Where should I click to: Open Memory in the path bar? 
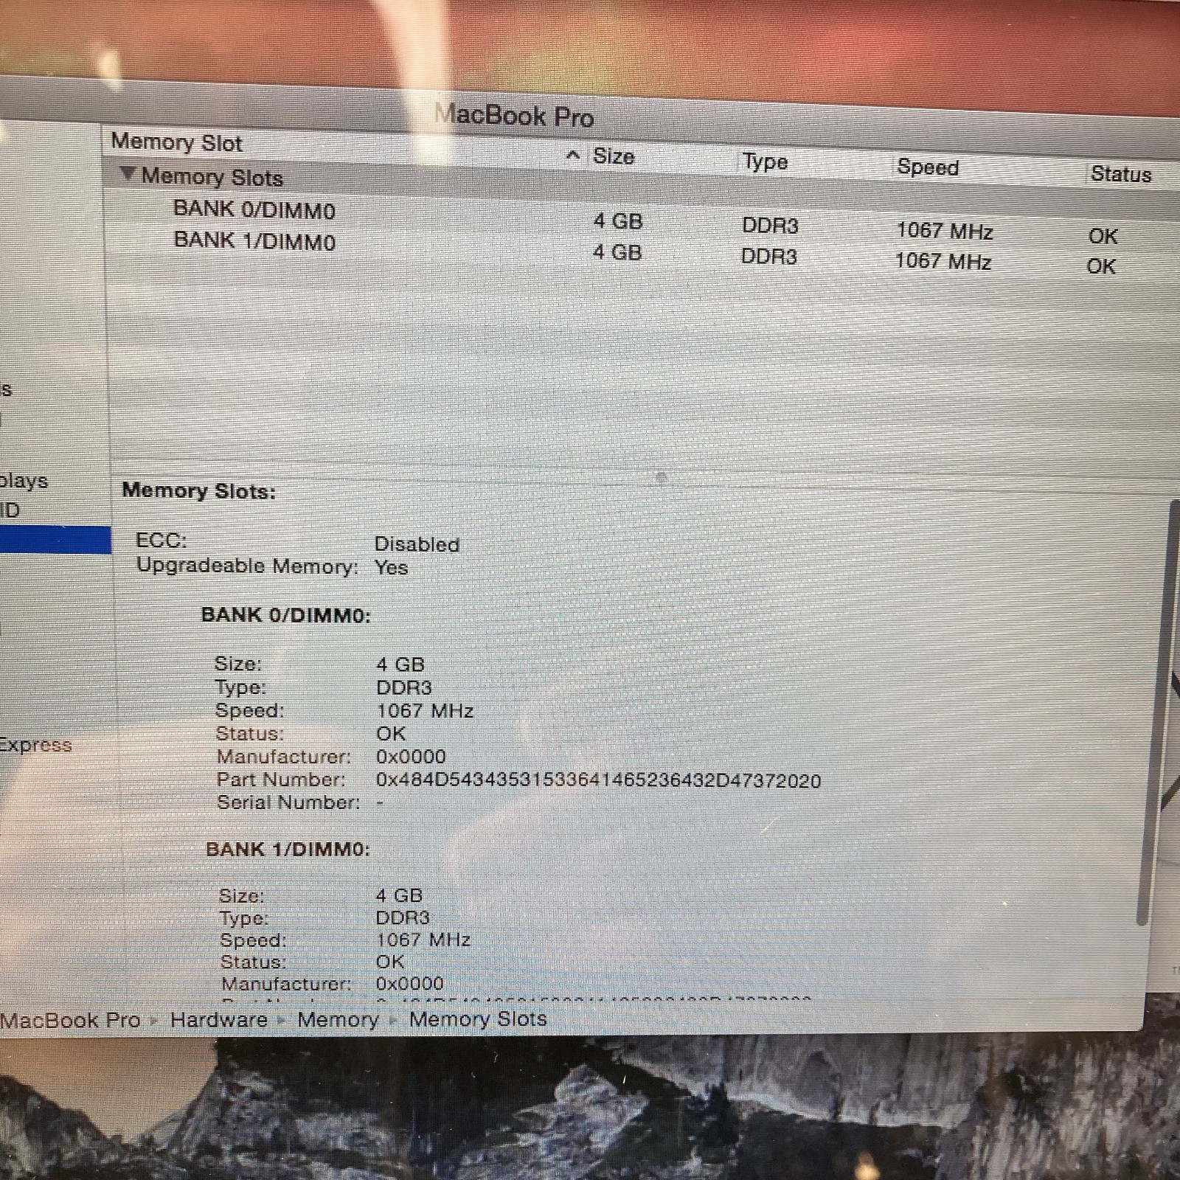click(x=338, y=1020)
